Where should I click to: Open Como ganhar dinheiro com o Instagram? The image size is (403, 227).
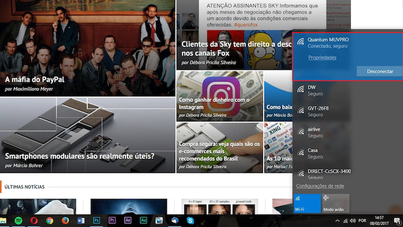[220, 96]
